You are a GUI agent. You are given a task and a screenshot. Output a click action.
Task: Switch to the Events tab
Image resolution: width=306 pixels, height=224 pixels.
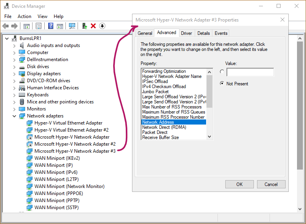click(x=221, y=33)
